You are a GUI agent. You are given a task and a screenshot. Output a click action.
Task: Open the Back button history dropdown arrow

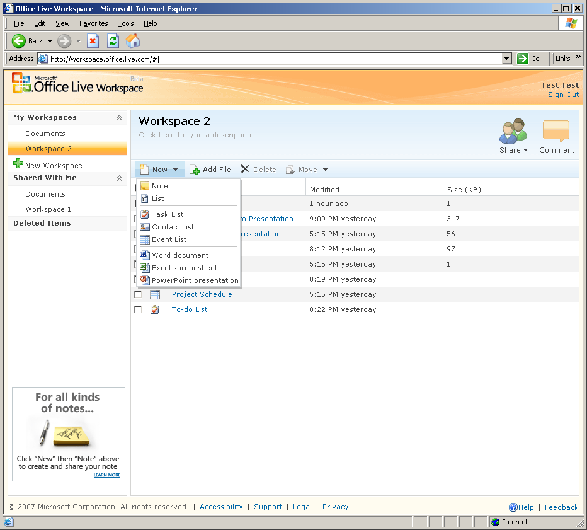(x=50, y=41)
